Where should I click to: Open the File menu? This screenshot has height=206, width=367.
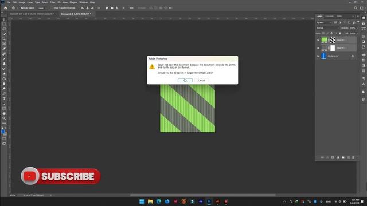click(9, 2)
